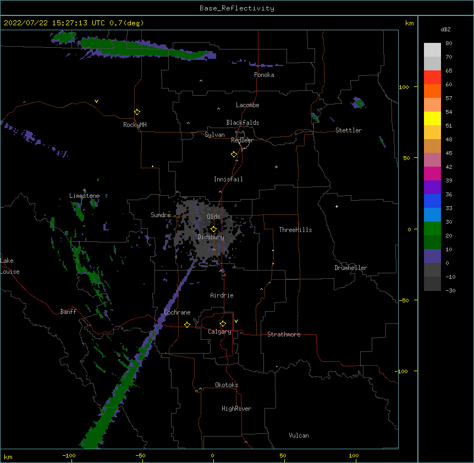Select the yellow diamond marker south of RedDeer
The height and width of the screenshot is (463, 474).
pos(234,155)
